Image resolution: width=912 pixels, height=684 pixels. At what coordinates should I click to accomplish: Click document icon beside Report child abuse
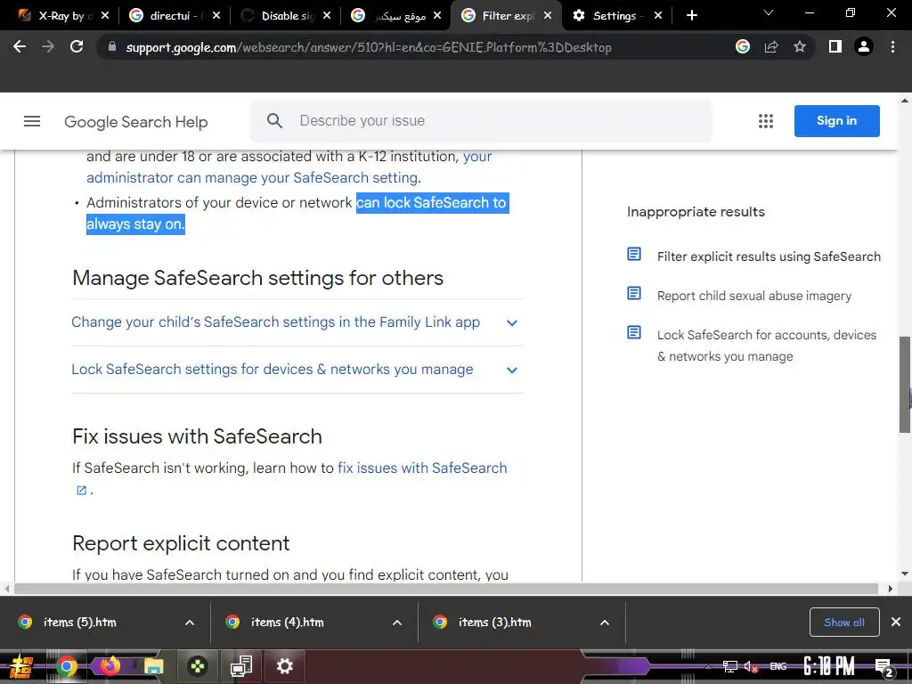(634, 293)
